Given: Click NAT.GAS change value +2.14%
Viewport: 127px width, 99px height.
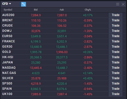Looking at the screenshot, I should tap(88, 73).
